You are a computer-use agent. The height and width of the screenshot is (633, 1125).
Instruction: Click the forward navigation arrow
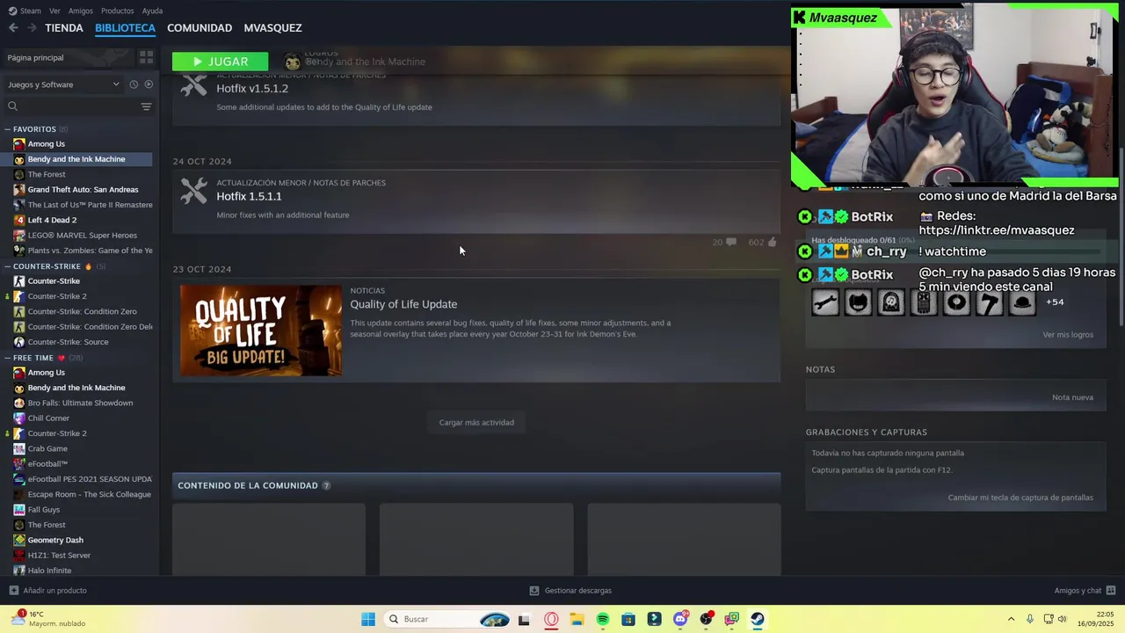tap(33, 28)
